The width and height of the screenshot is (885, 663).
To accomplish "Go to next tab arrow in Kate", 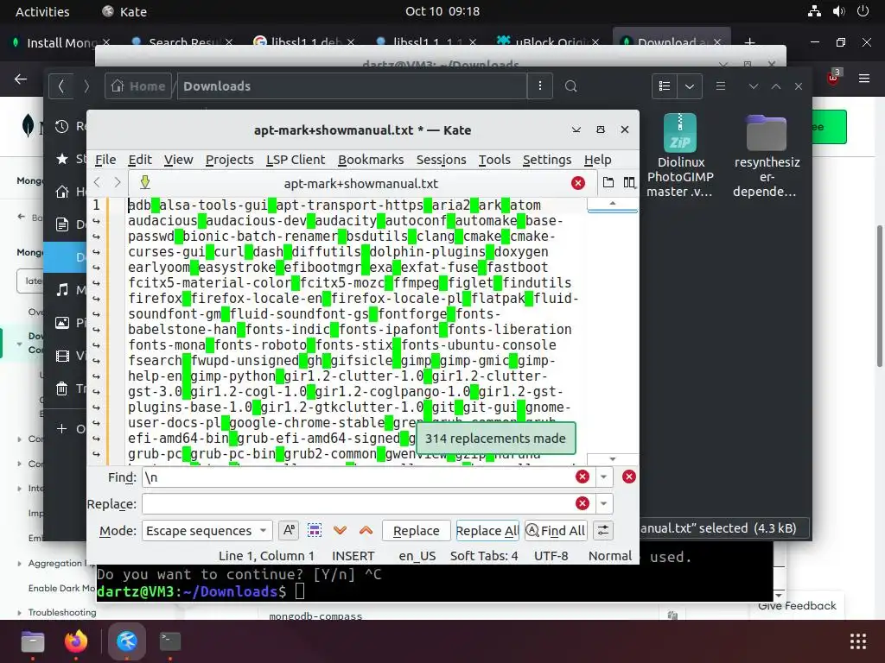I will pyautogui.click(x=117, y=183).
